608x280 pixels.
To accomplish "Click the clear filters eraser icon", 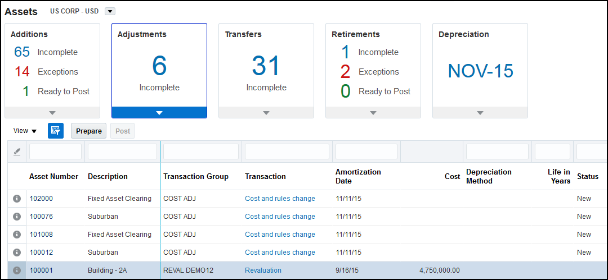I will [x=17, y=152].
